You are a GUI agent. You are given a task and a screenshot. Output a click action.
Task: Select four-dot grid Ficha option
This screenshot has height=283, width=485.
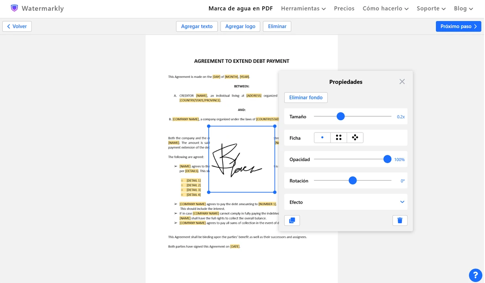(339, 138)
